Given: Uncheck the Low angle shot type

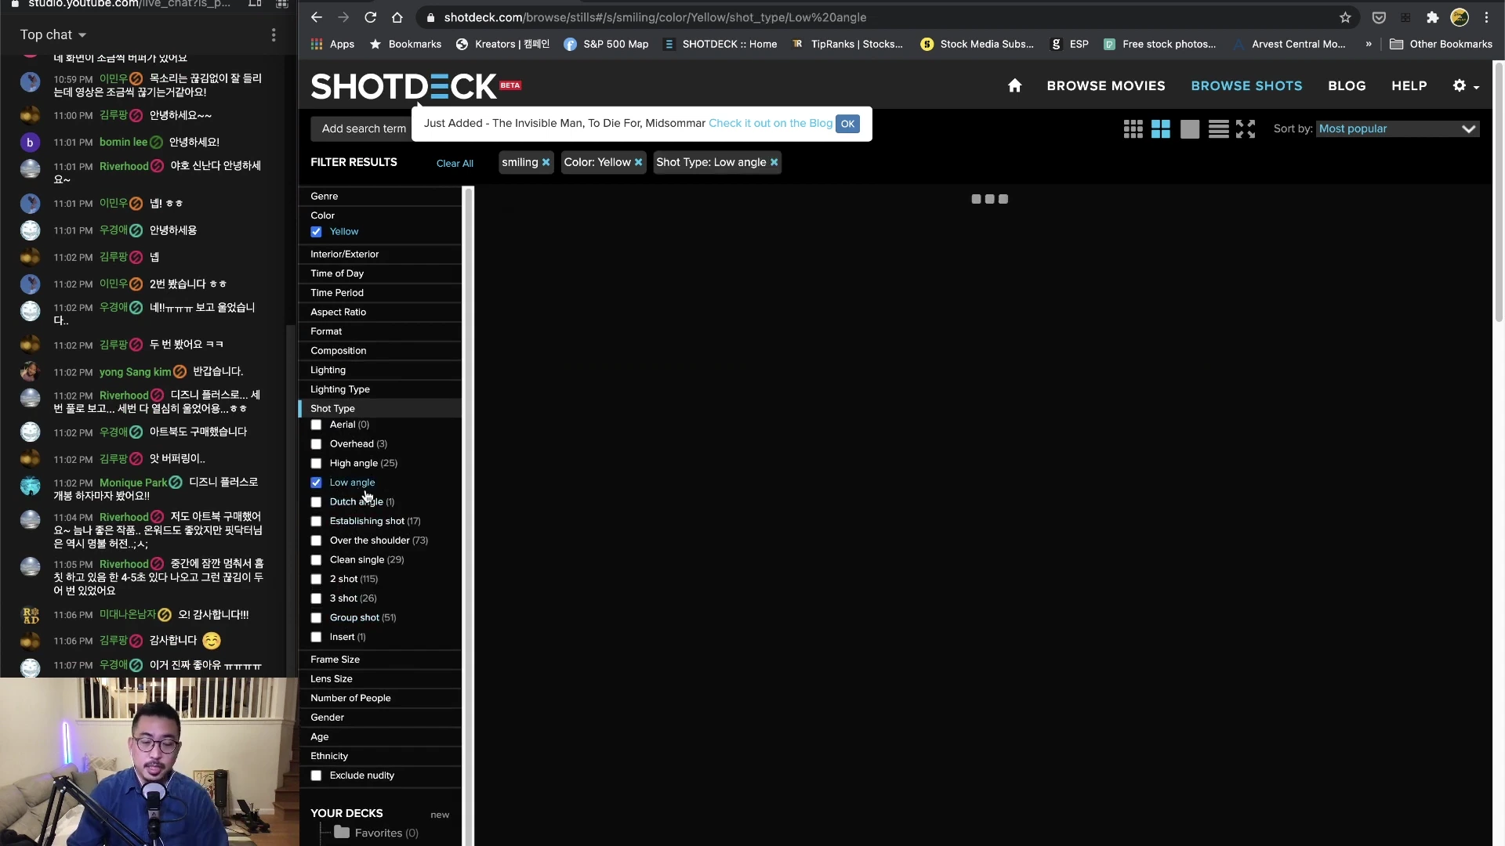Looking at the screenshot, I should point(316,483).
